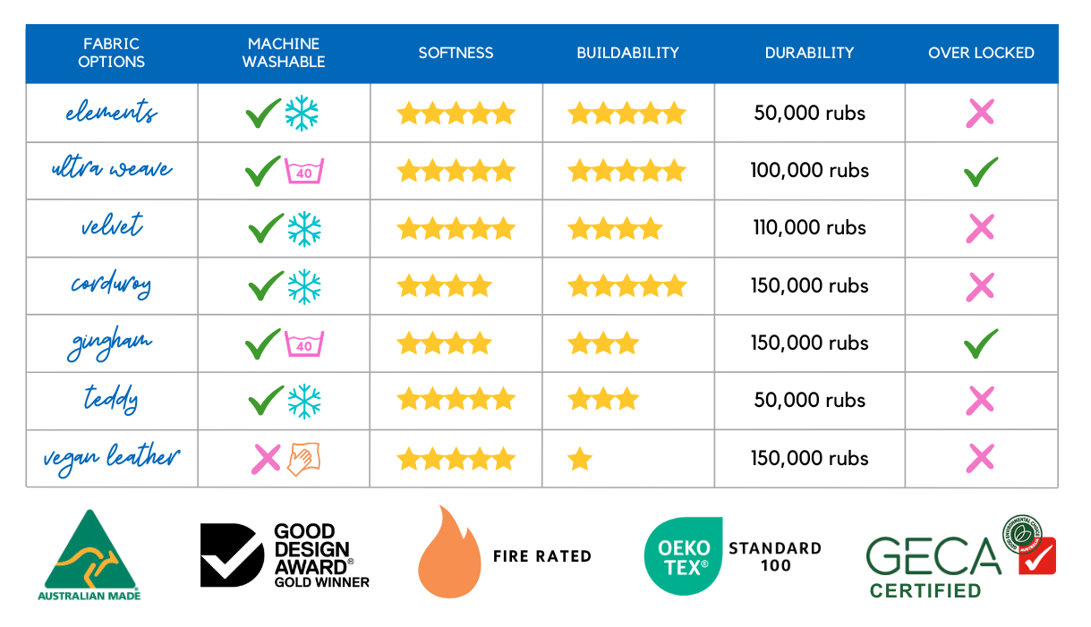Click the green over locked tick for gingham
Screen dimensions: 1091x627
tap(981, 343)
